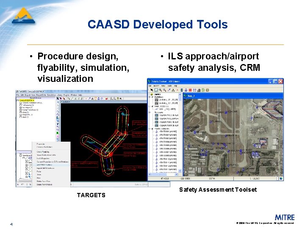Click the Safety Toolset title bar app icon
This screenshot has height=229, width=305.
(150, 81)
